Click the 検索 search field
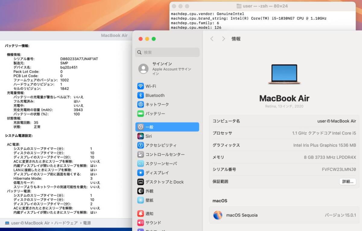The width and height of the screenshot is (362, 231). coord(167,52)
